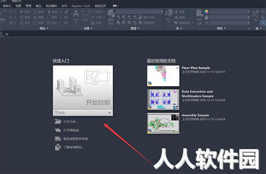Viewport: 266px width, 174px height.
Task: Select the Mirror tool in Modify panel
Action: pos(39,17)
